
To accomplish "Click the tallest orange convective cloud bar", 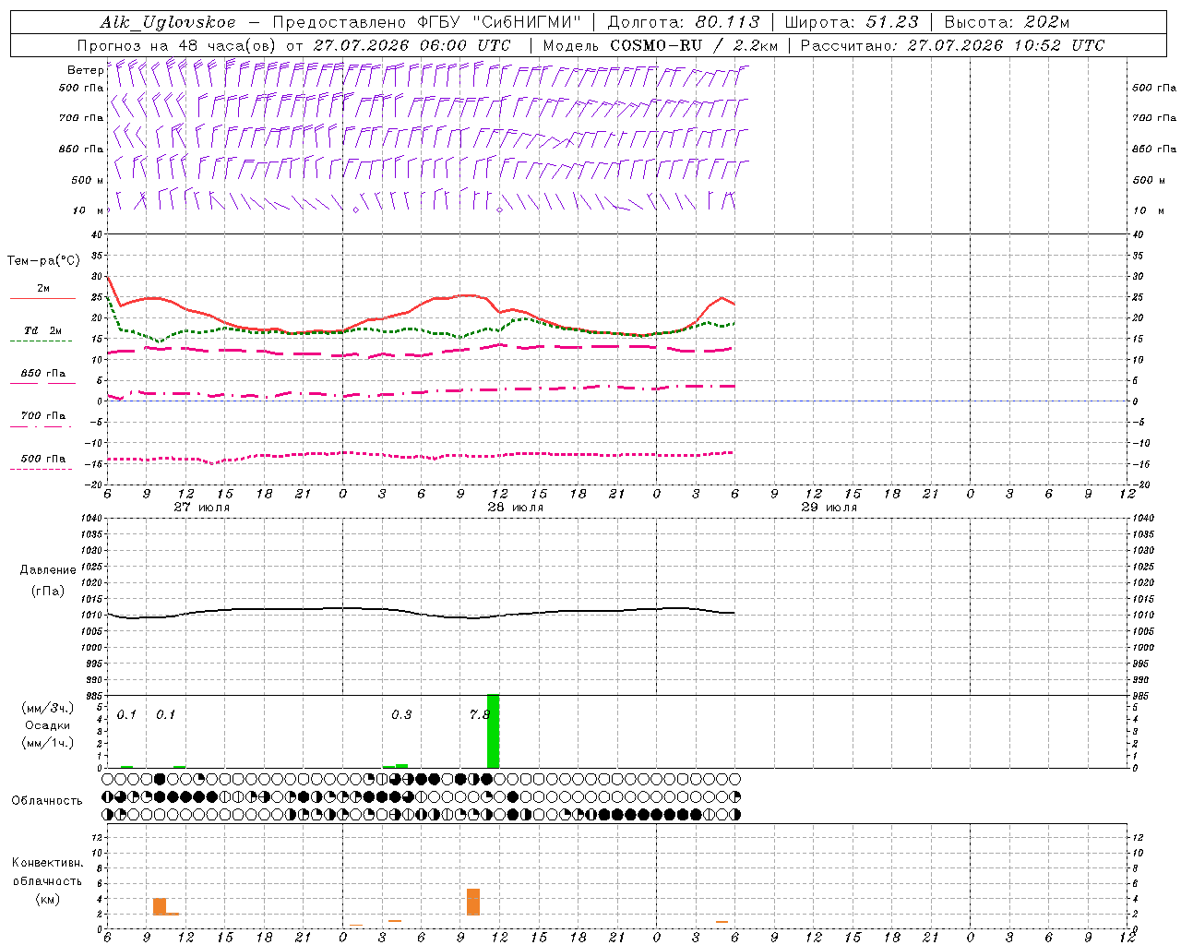I will pyautogui.click(x=473, y=902).
